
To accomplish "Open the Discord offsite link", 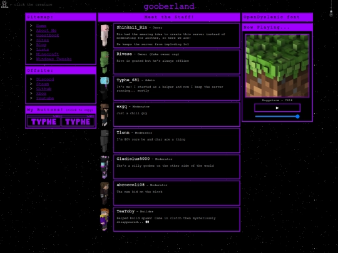I will (45, 79).
